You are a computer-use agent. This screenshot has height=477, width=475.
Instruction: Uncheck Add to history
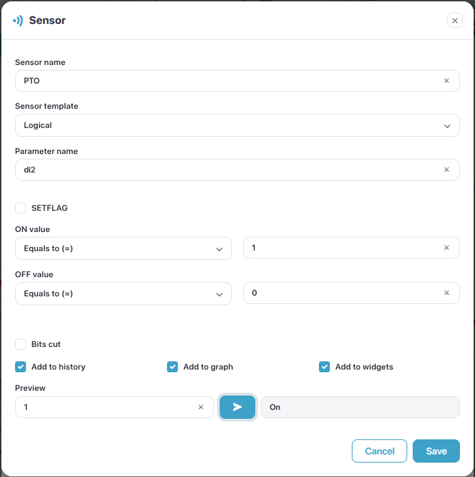click(21, 367)
